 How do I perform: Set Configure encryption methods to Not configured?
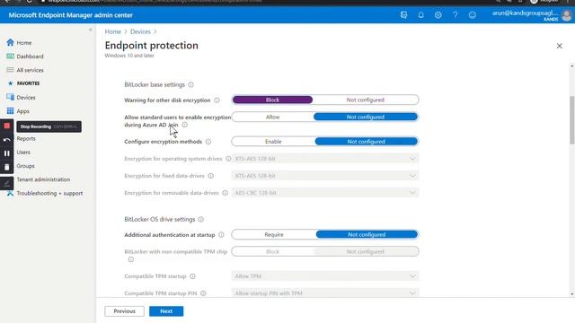pyautogui.click(x=366, y=142)
